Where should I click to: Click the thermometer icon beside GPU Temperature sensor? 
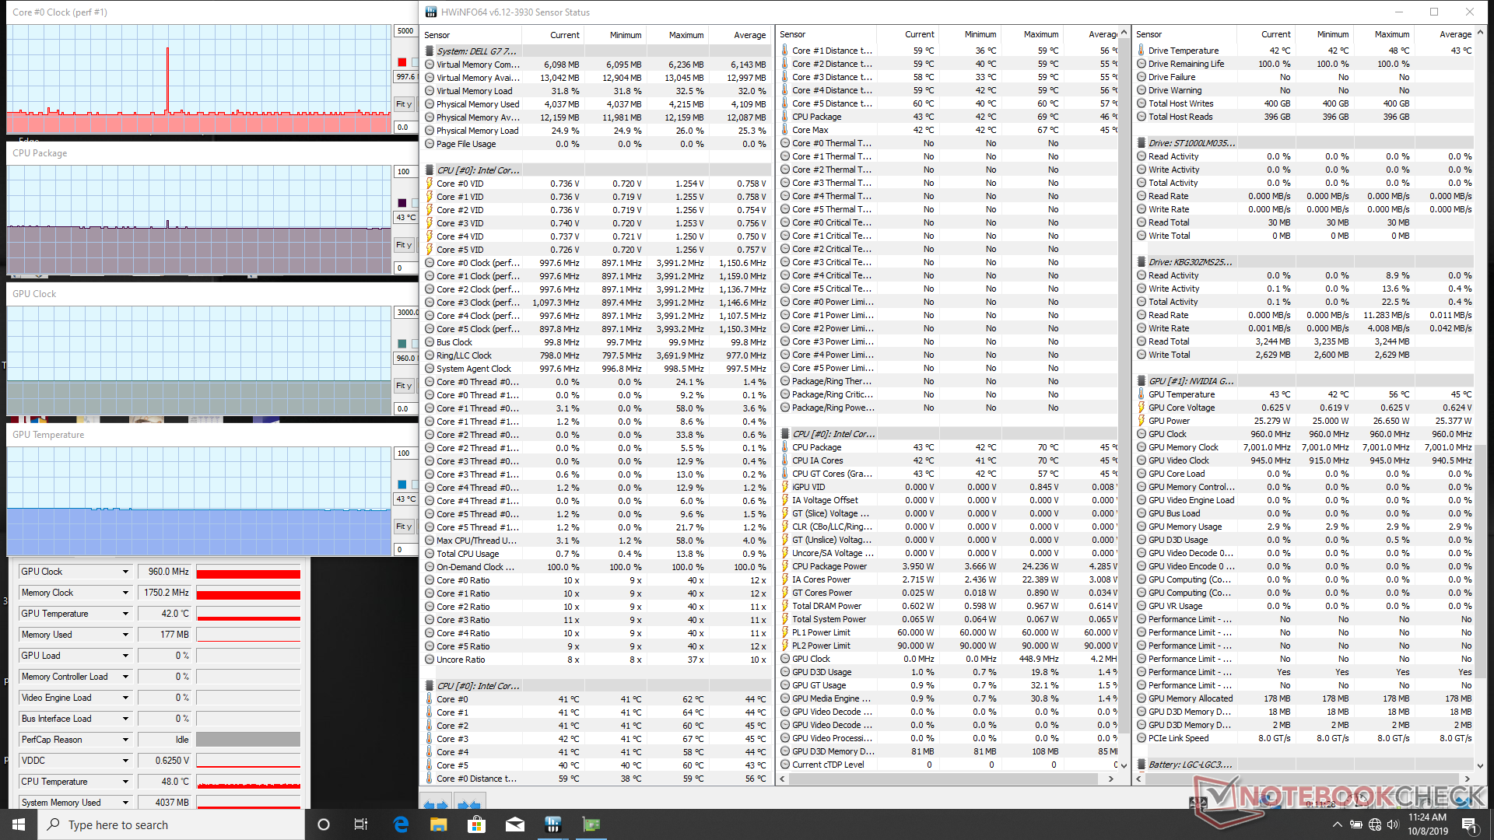click(1142, 394)
